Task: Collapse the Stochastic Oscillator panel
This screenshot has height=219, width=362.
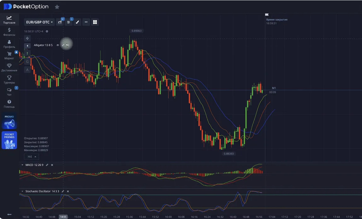Action: point(22,191)
